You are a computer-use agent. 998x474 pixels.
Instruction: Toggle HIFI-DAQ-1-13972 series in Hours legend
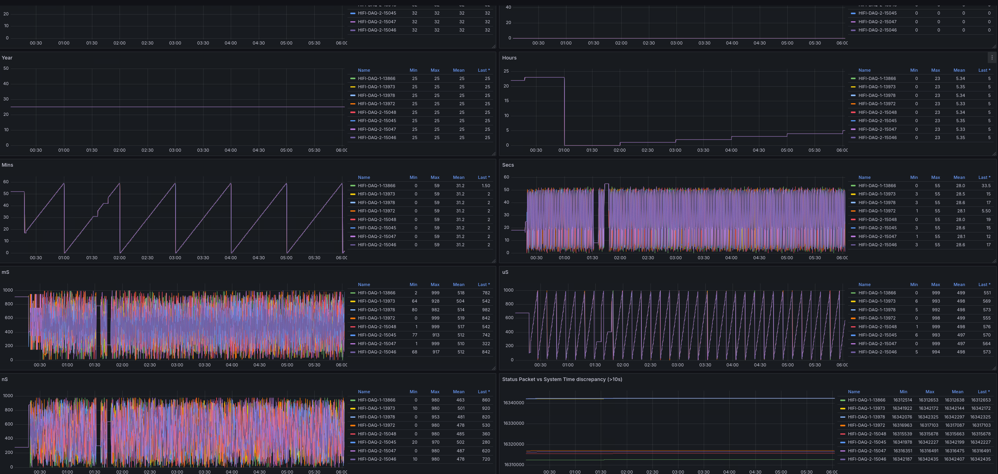point(877,104)
